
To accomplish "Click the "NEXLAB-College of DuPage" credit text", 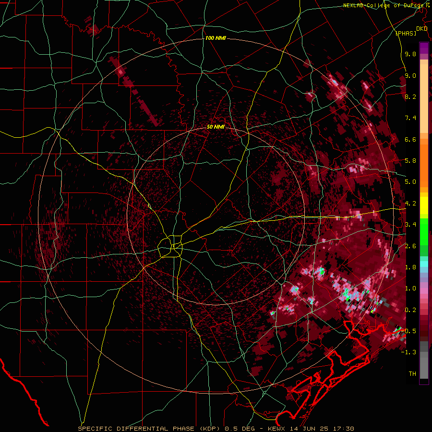I will (x=384, y=5).
